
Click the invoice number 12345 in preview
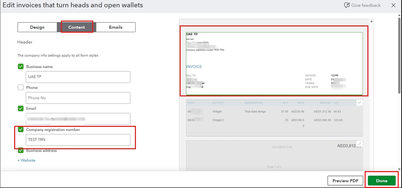pos(334,76)
